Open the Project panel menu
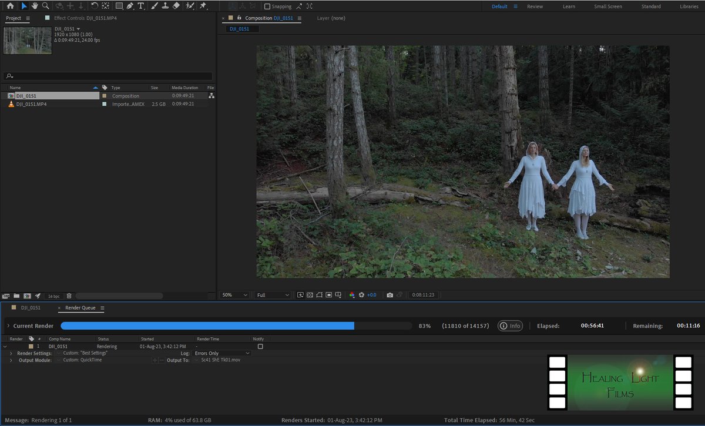705x426 pixels. [28, 18]
